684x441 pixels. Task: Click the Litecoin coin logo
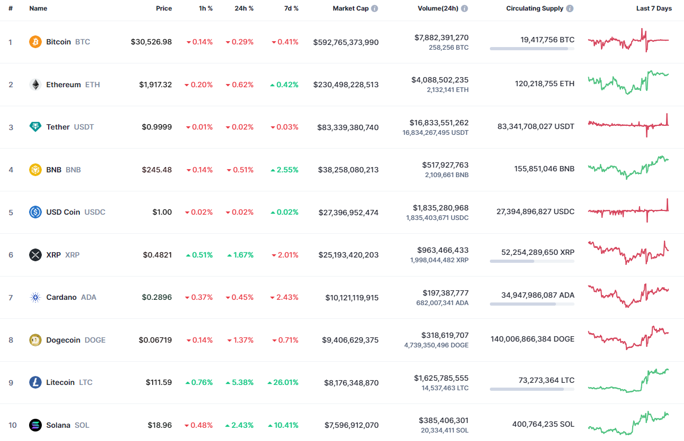[35, 382]
